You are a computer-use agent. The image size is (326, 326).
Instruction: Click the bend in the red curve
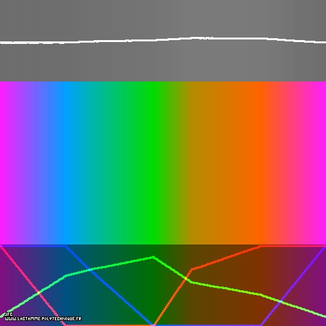(192, 269)
